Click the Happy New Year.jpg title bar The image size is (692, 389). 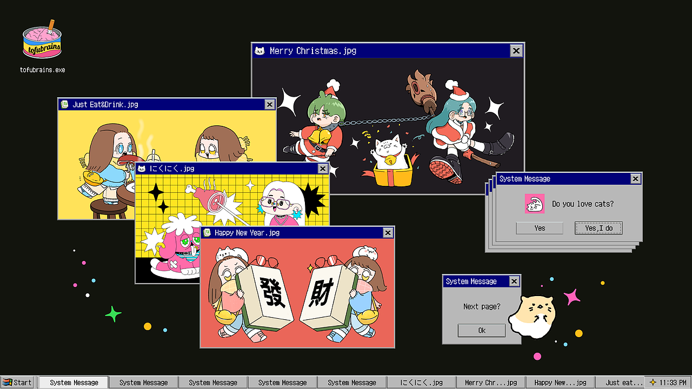pyautogui.click(x=297, y=232)
